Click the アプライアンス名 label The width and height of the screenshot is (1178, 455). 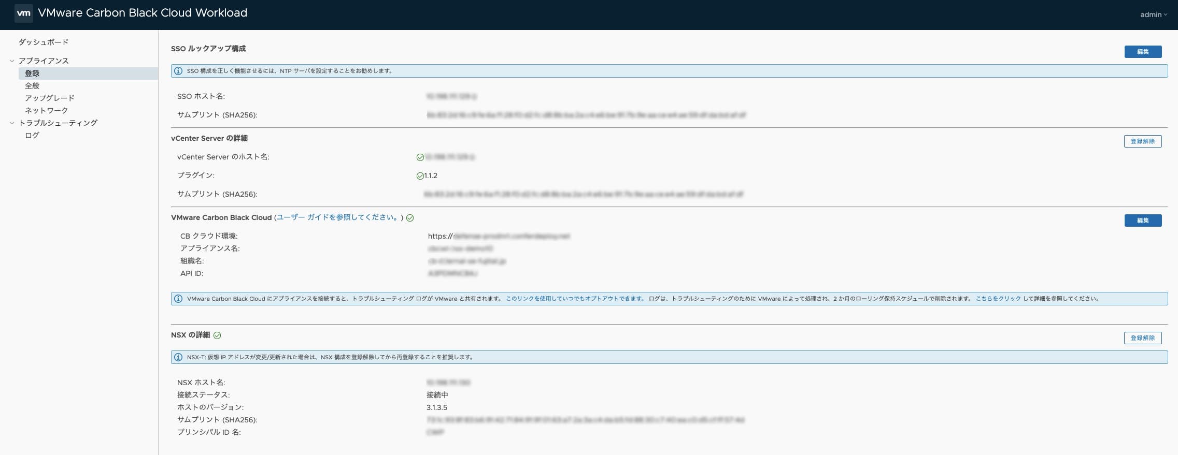coord(210,248)
